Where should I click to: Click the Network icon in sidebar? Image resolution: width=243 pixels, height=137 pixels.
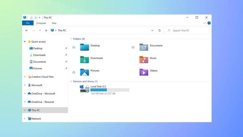[29, 118]
